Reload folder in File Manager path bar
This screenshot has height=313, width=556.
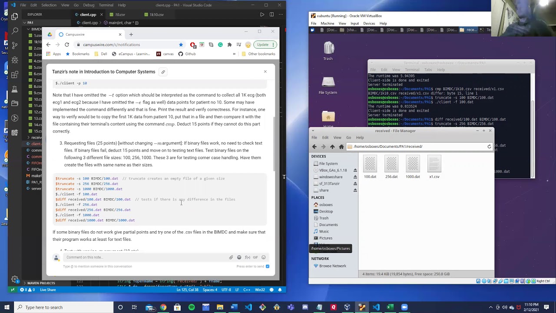pos(489,147)
